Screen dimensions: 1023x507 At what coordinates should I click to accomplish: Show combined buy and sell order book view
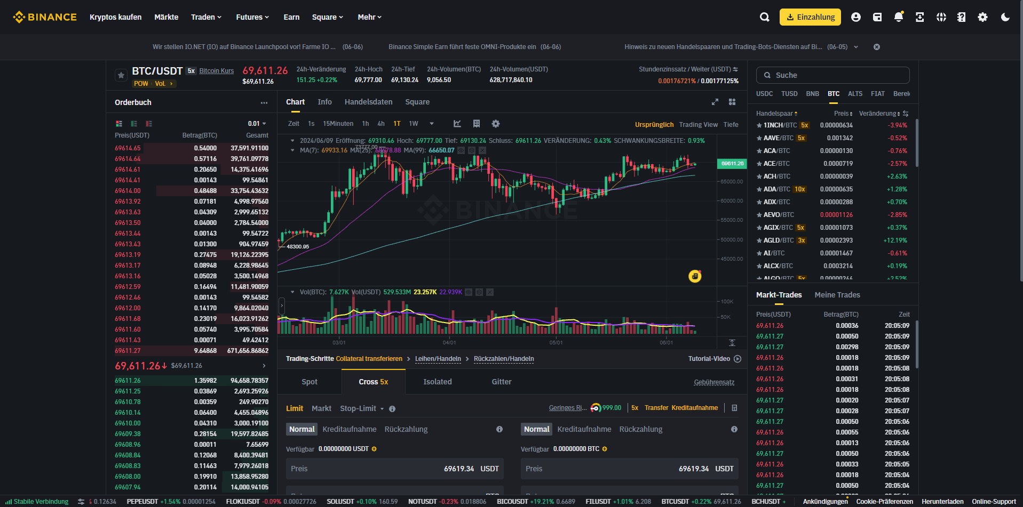119,124
